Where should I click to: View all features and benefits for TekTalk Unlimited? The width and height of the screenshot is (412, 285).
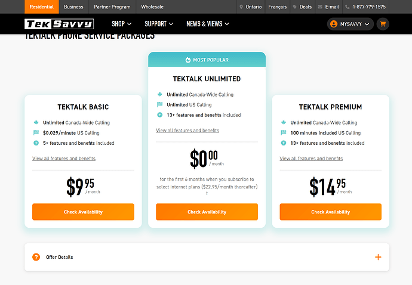(x=187, y=131)
